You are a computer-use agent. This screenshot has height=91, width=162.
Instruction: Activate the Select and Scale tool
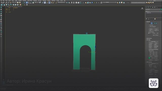point(31,3)
